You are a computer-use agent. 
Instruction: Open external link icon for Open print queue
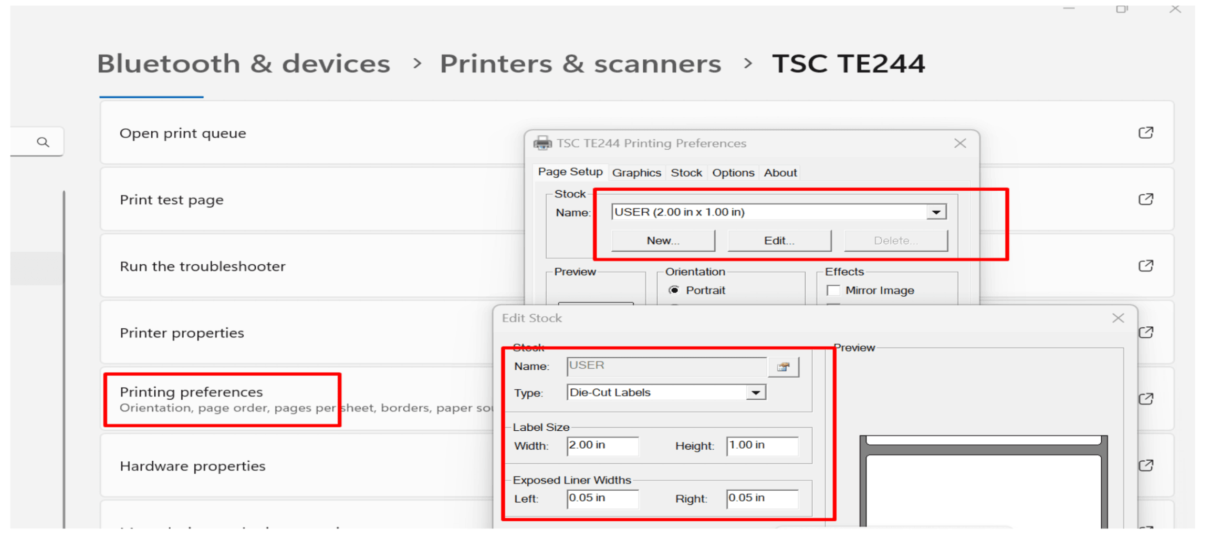1145,133
